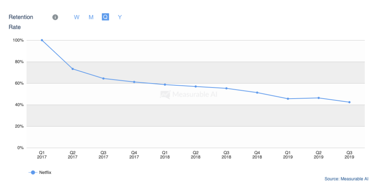This screenshot has width=377, height=185.
Task: Click the Q1 2019 data point
Action: 288,99
